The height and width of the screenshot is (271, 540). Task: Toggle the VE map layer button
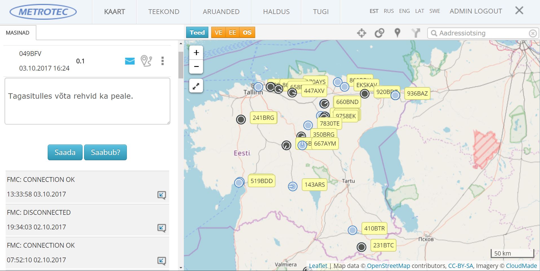tap(218, 33)
